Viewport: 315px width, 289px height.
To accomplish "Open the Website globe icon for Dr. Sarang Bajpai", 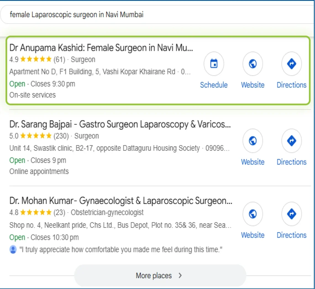I will point(253,141).
